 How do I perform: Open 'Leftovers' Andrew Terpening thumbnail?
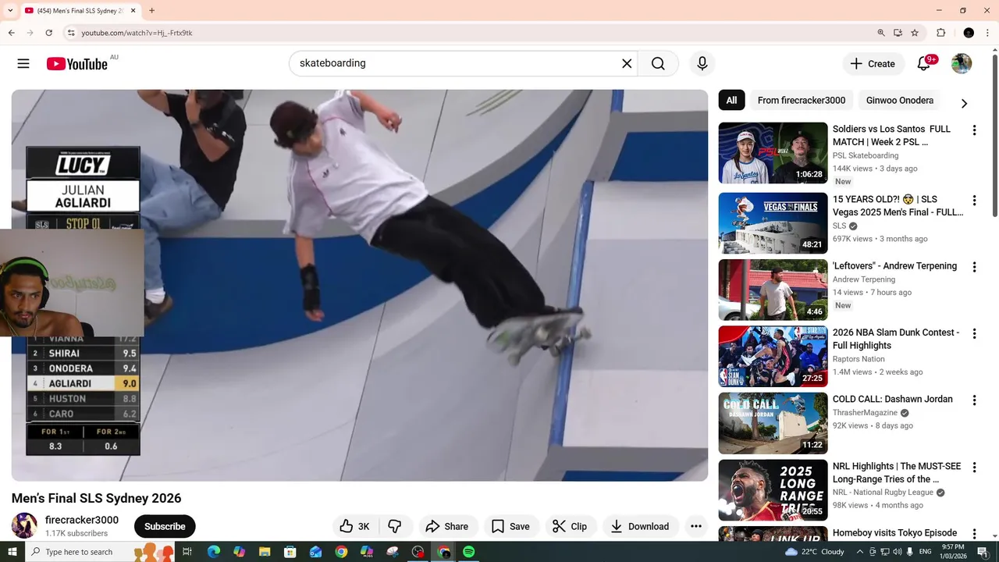tap(773, 290)
